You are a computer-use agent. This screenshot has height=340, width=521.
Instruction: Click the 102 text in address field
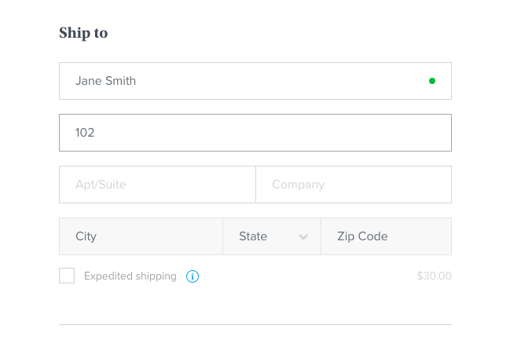85,133
